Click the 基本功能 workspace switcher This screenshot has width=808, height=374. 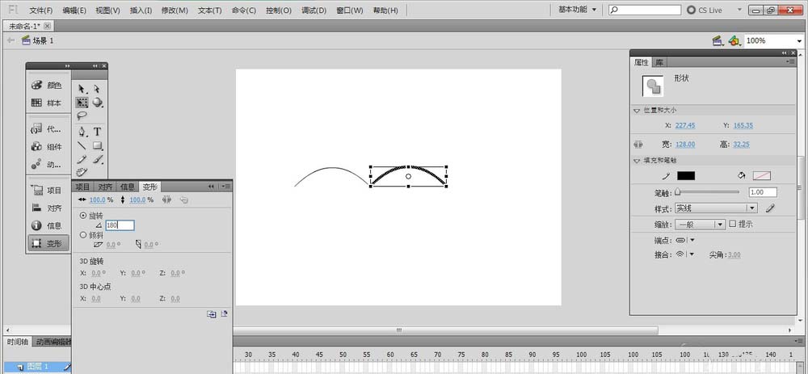pos(578,10)
